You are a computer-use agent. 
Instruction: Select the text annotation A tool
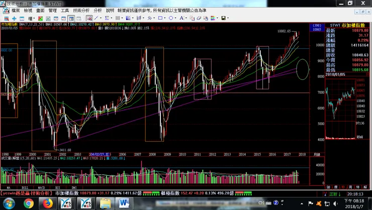(181, 18)
